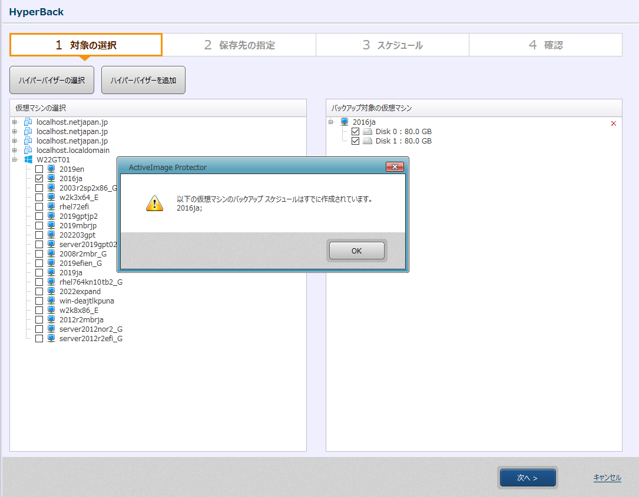This screenshot has width=639, height=497.
Task: Check the 2019mbrjp checkbox
Action: click(x=39, y=225)
